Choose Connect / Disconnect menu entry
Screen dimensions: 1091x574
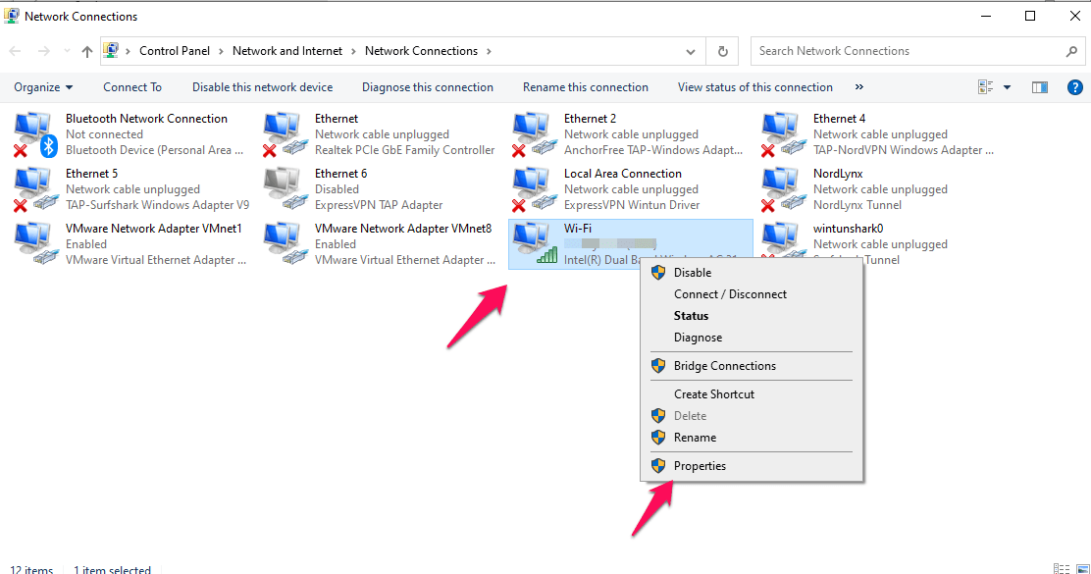point(752,294)
